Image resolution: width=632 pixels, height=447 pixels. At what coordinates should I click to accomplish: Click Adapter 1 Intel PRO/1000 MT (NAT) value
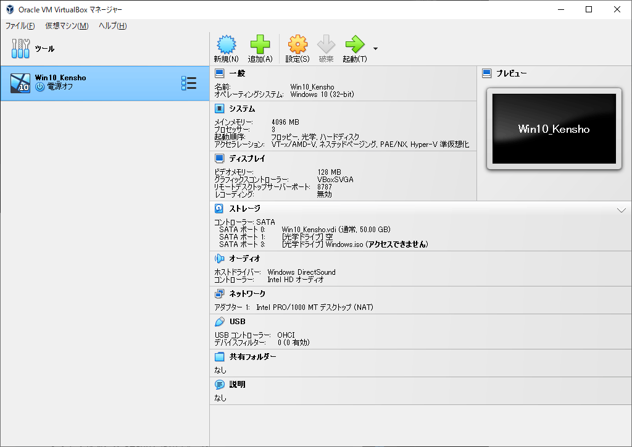pos(315,307)
